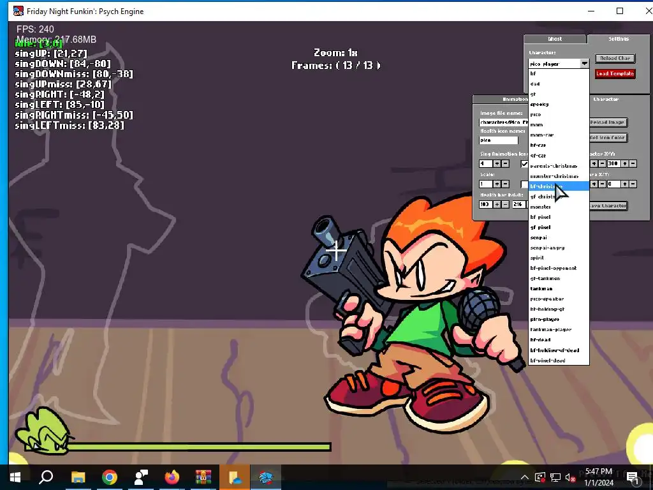Click Get Icon Color button
Image resolution: width=653 pixels, height=490 pixels.
pyautogui.click(x=608, y=138)
